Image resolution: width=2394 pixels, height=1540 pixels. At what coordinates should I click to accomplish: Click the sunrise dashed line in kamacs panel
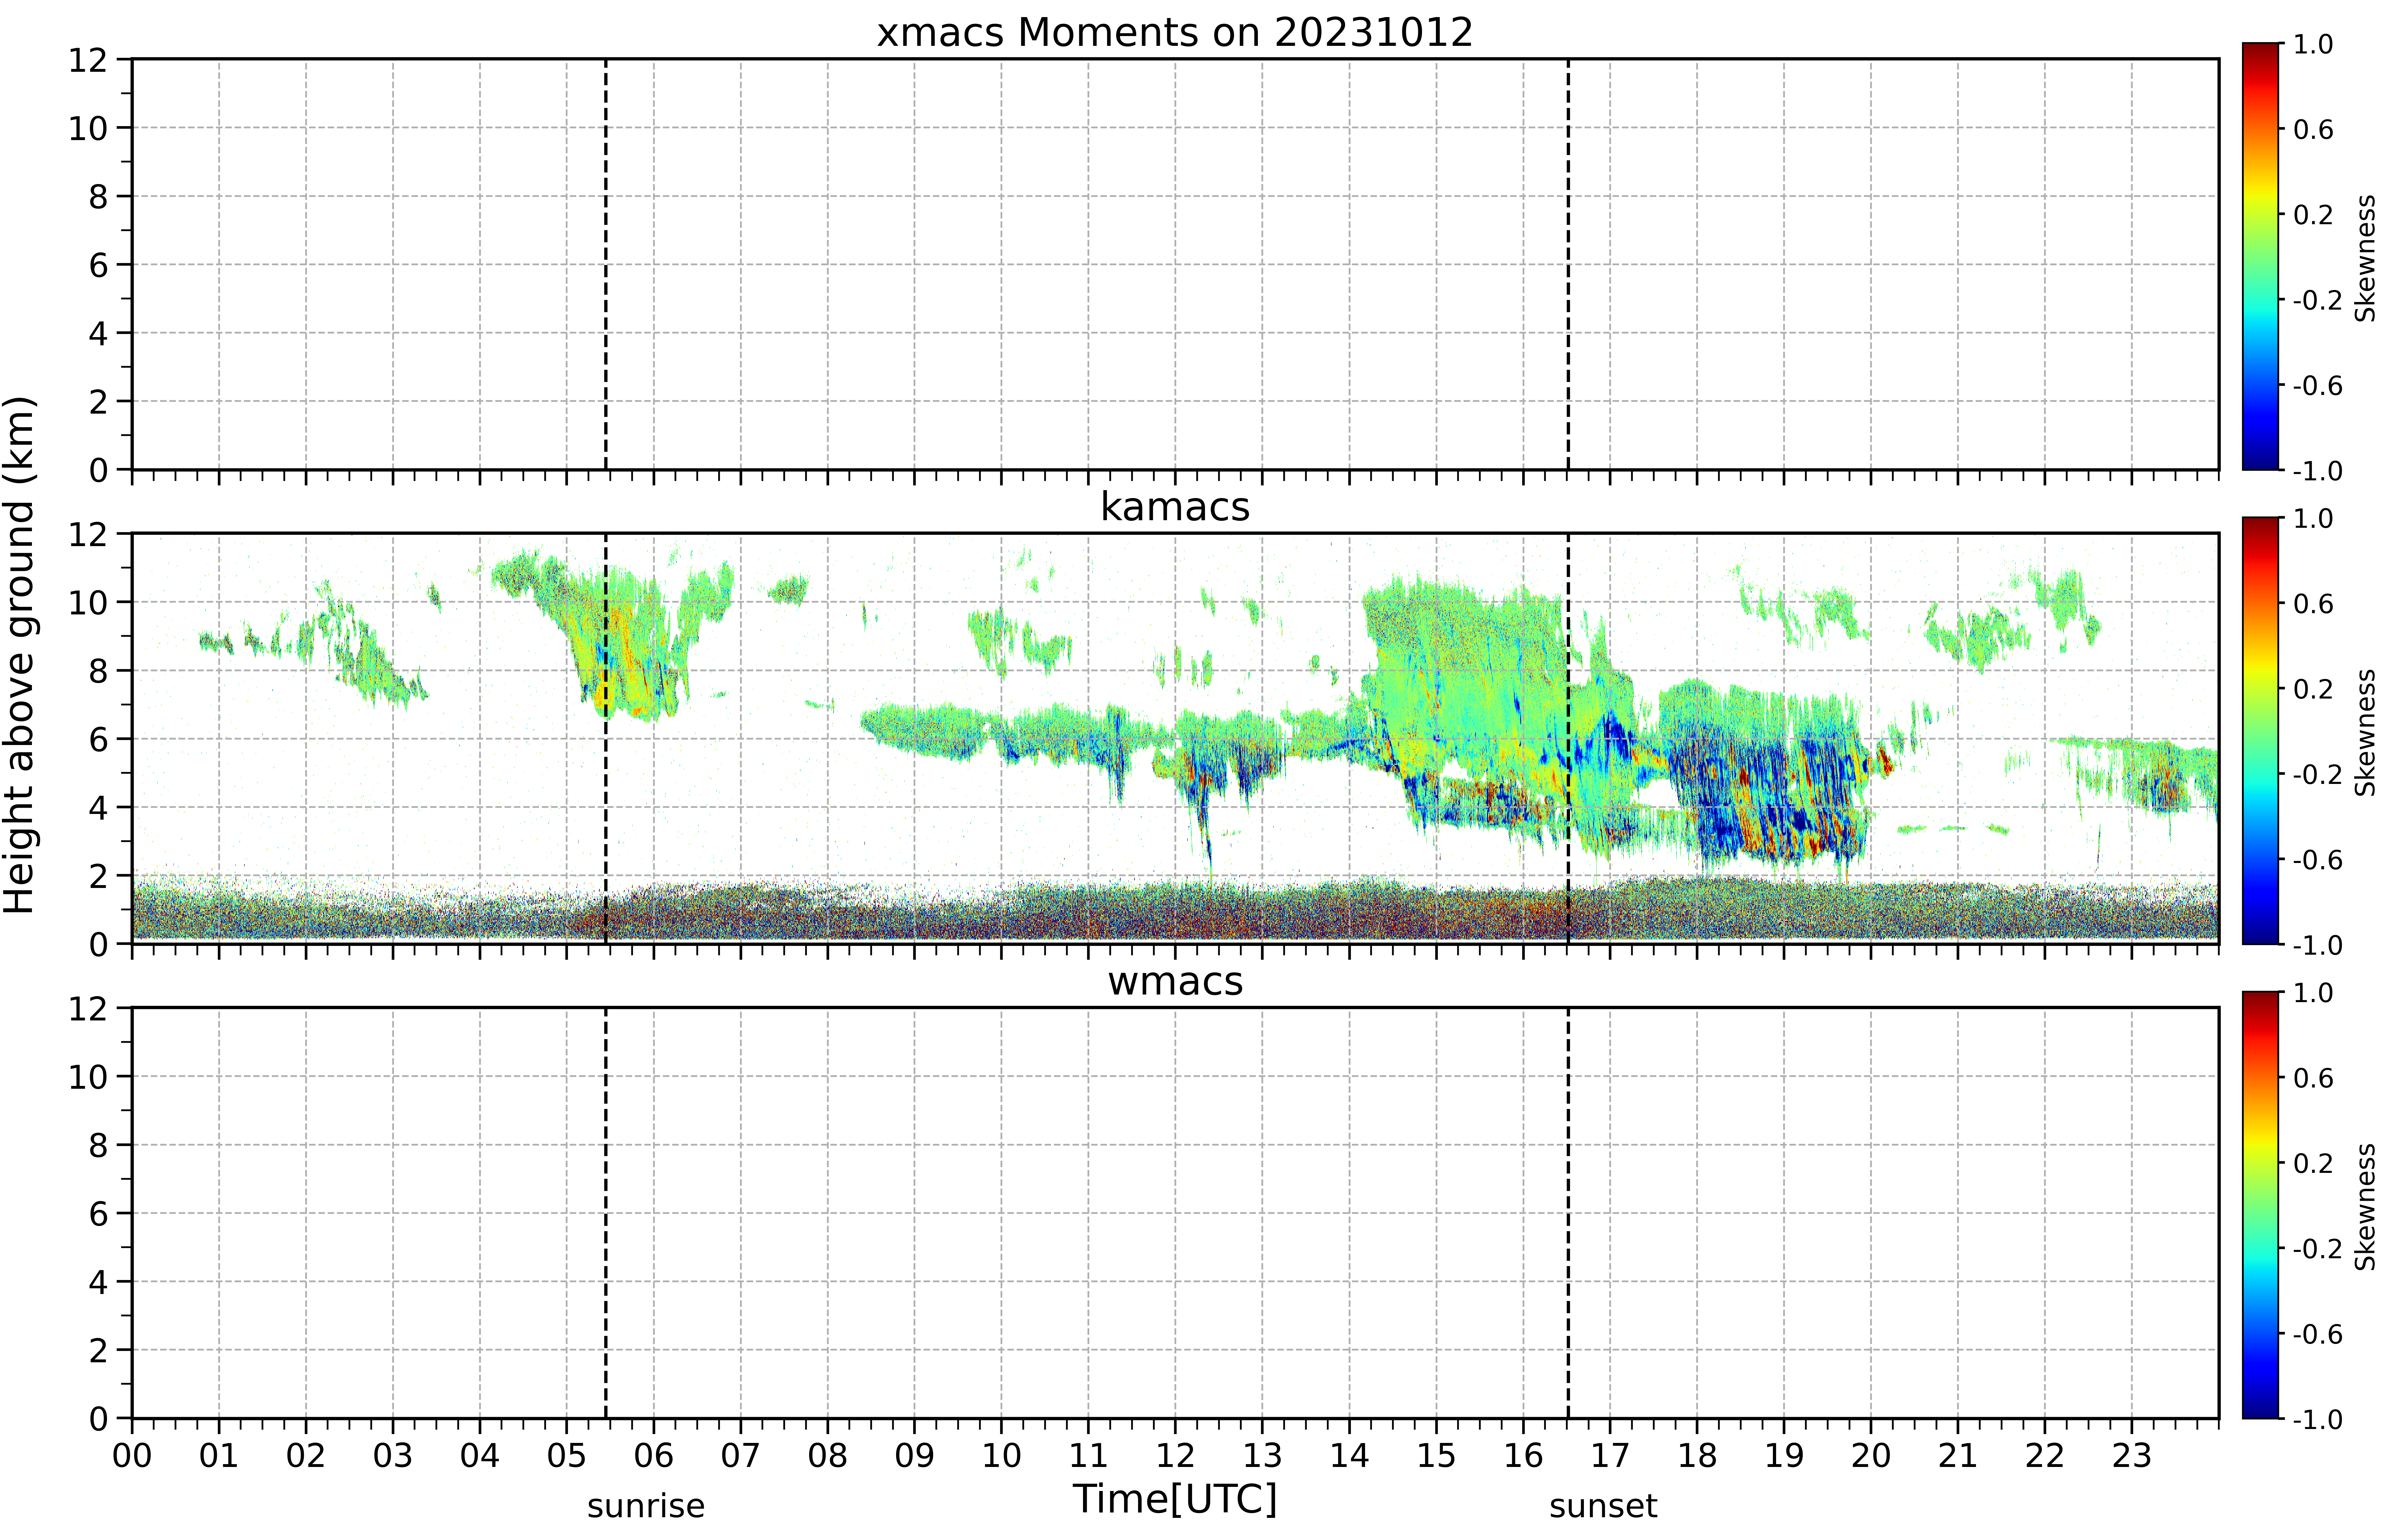606,738
